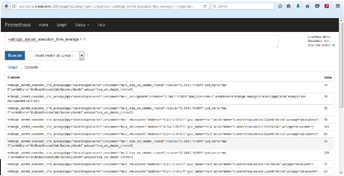Open the downloads arrow icon
The width and height of the screenshot is (344, 176).
[298, 6]
